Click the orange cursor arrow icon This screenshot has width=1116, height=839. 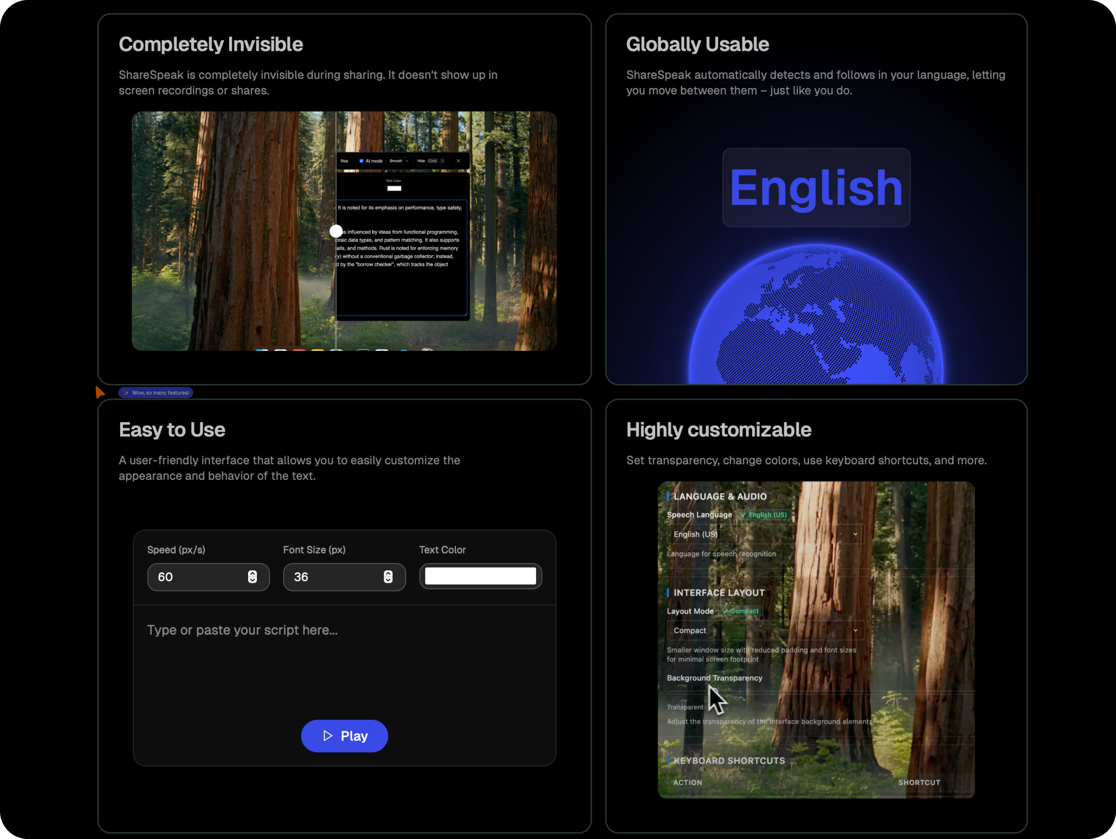point(99,392)
